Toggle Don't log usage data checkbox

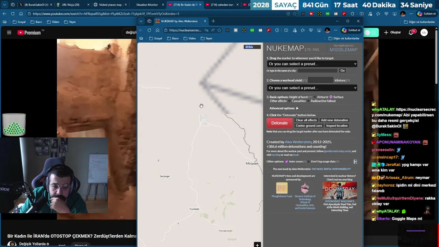[x=309, y=162]
